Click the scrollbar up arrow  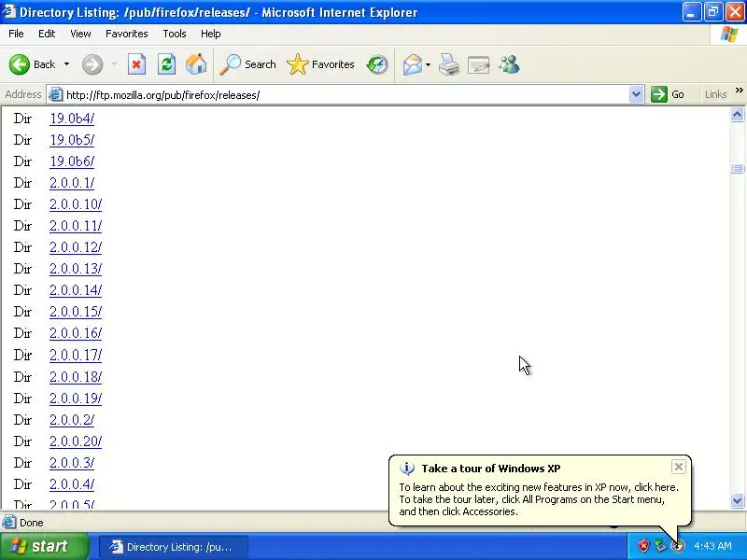[737, 114]
